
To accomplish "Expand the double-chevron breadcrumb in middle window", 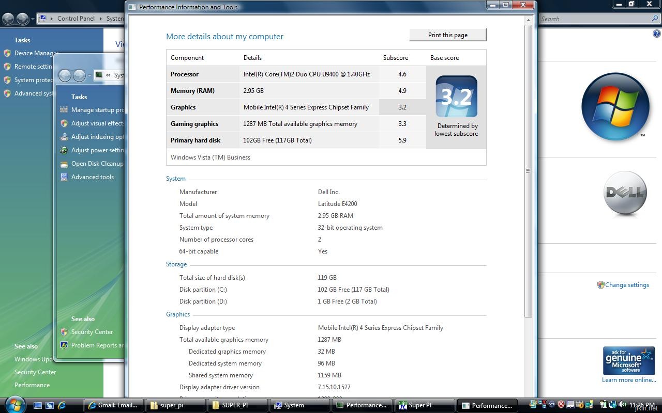I will click(x=108, y=75).
